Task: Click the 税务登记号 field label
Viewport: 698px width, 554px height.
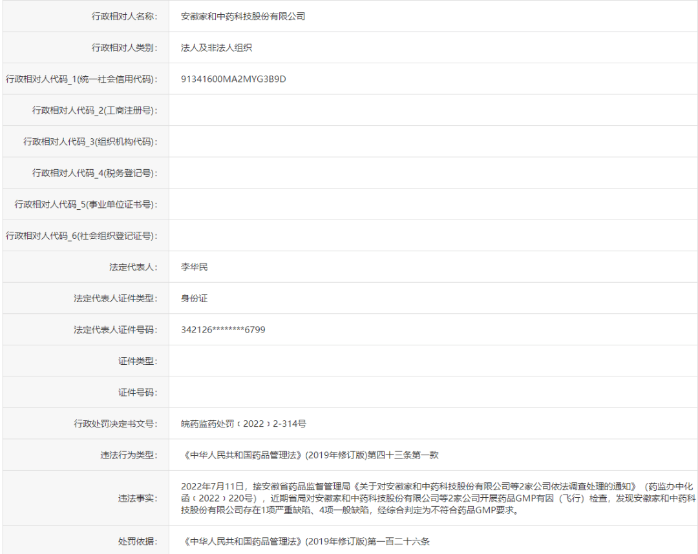Action: pyautogui.click(x=94, y=173)
